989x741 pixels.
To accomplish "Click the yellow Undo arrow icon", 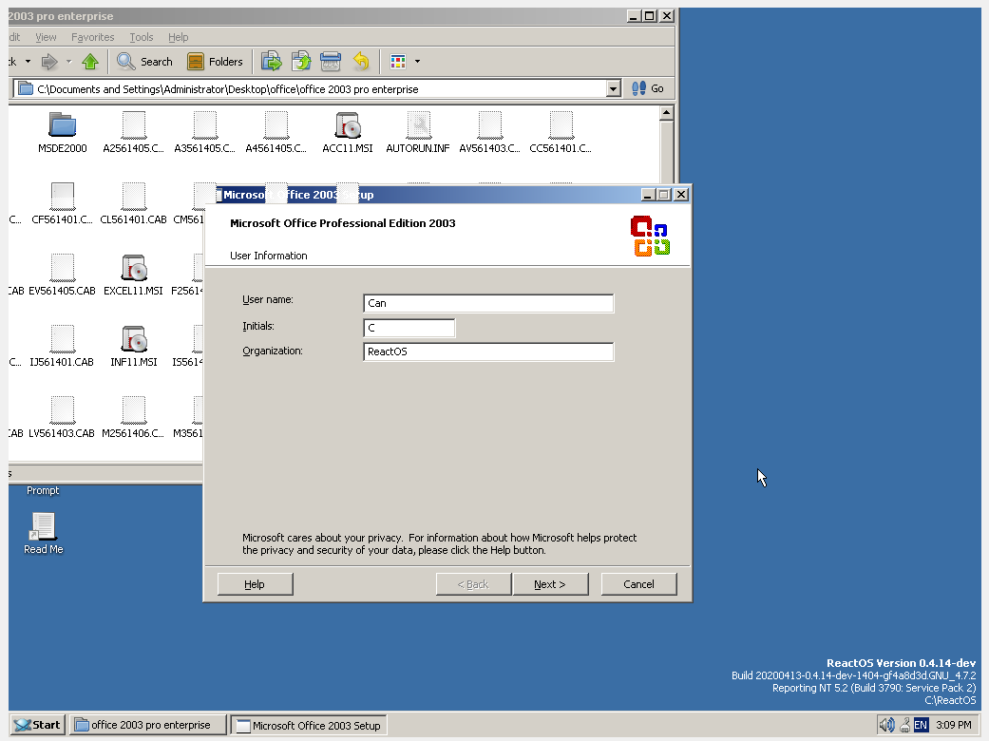I will pyautogui.click(x=361, y=62).
